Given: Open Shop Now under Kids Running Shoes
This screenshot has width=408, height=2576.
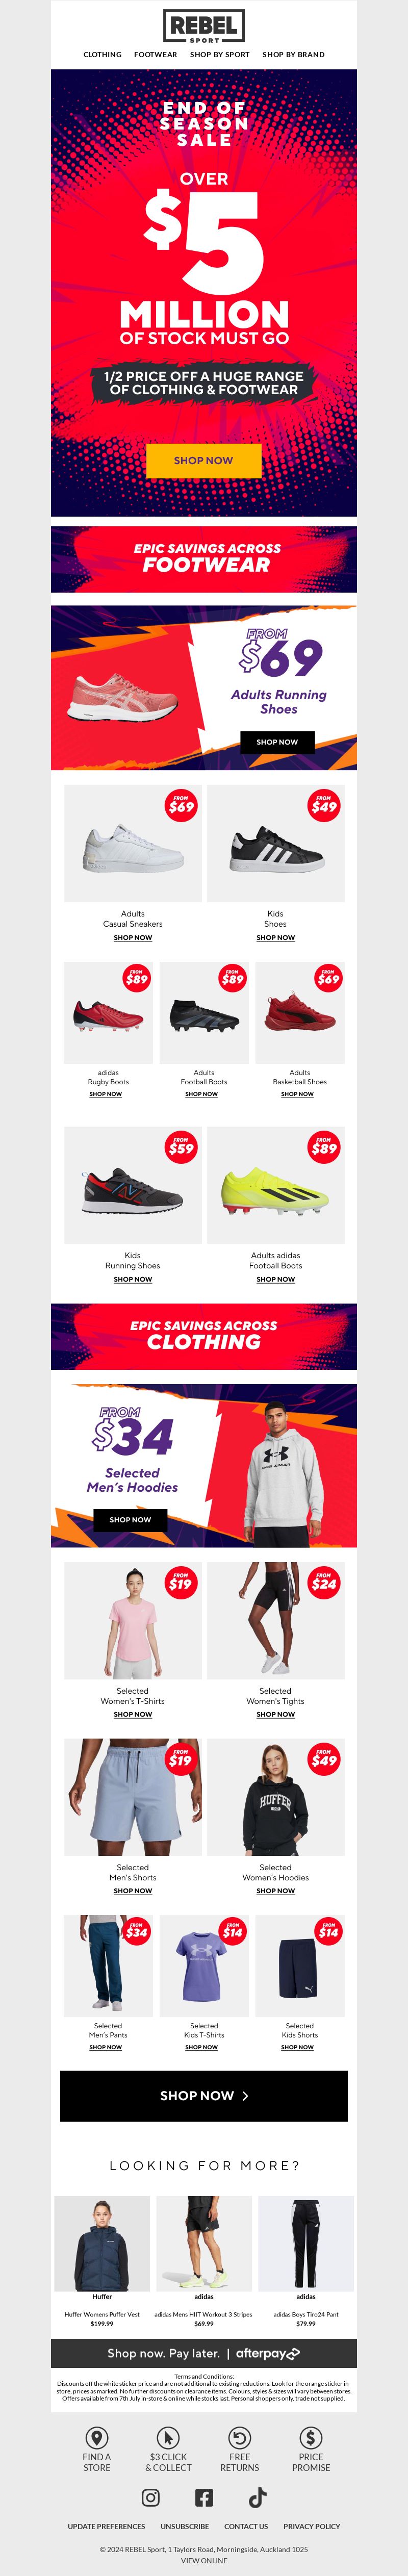Looking at the screenshot, I should point(133,1279).
